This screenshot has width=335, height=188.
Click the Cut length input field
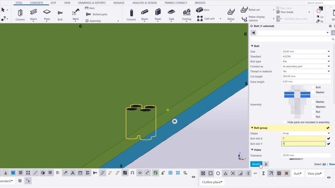click(306, 76)
